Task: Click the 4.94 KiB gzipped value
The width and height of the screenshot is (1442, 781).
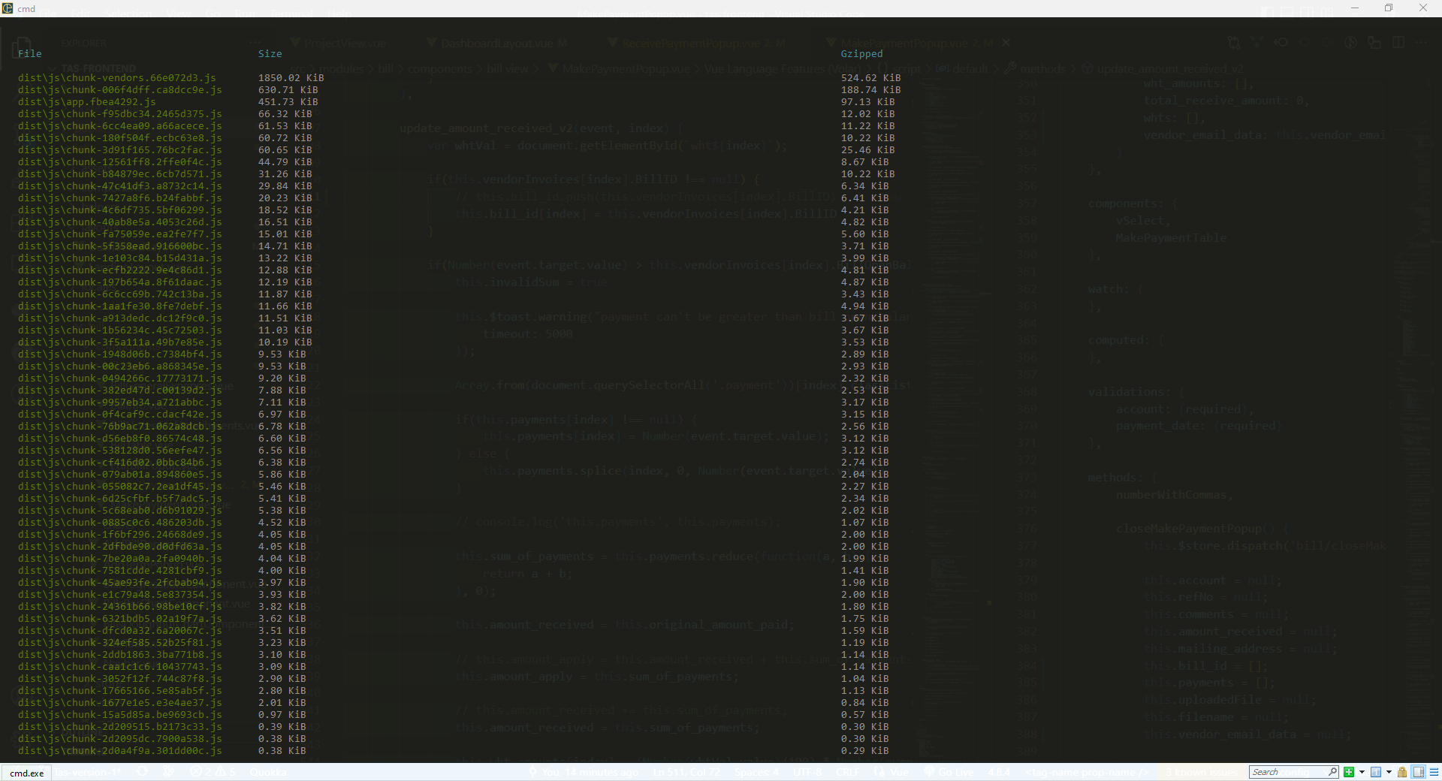Action: [x=865, y=306]
